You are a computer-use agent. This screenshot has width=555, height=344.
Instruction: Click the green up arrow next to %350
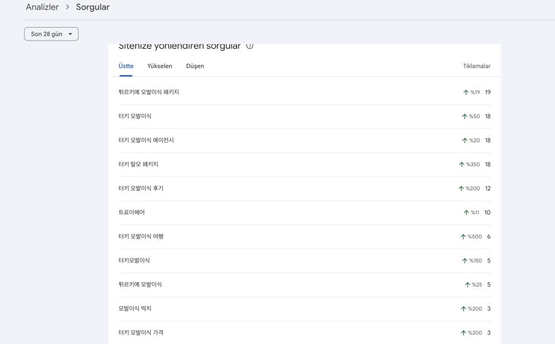click(462, 164)
